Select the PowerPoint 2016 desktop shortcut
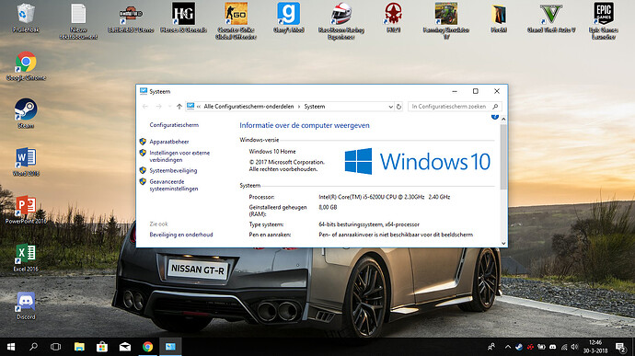Screen dimensions: 635x356 [x=26, y=210]
